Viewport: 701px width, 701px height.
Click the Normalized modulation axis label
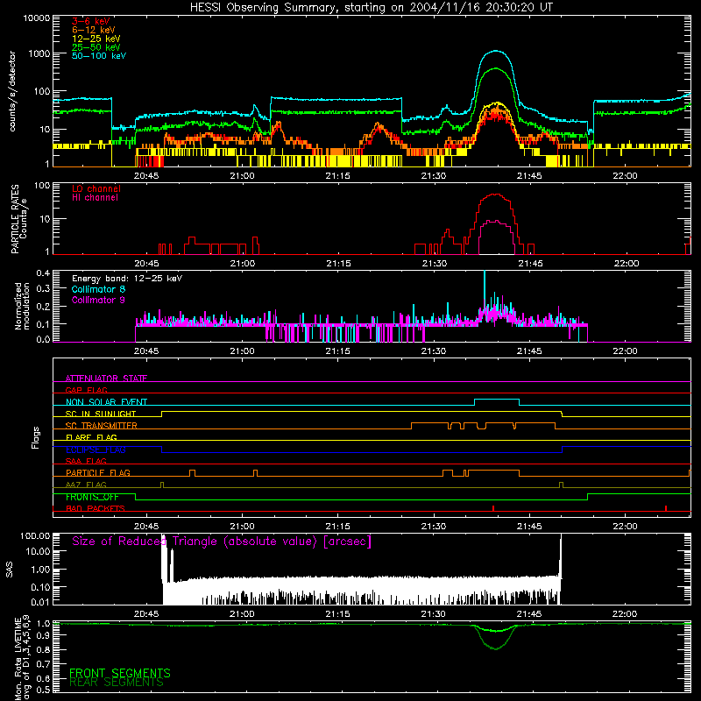click(22, 306)
